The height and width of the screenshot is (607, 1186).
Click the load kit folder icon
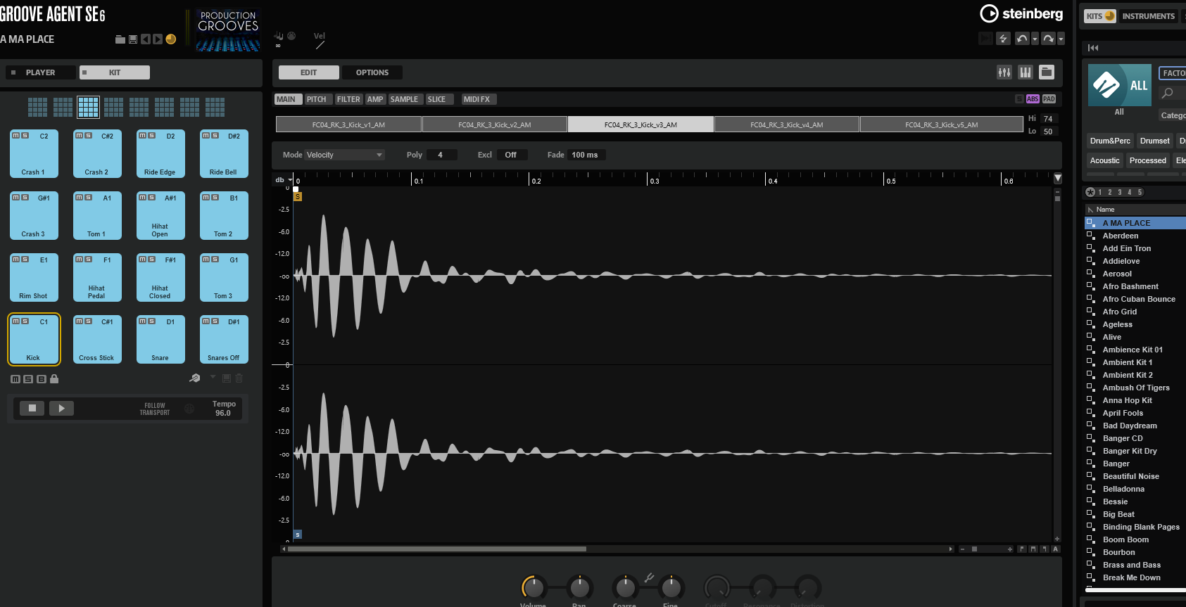(120, 39)
